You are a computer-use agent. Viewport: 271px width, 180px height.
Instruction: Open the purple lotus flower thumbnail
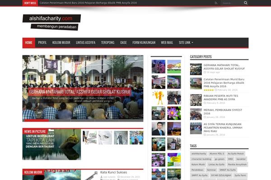[174, 113]
